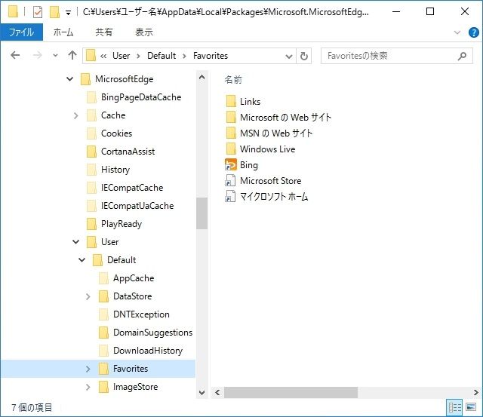
Task: Select History folder in the tree
Action: click(115, 170)
